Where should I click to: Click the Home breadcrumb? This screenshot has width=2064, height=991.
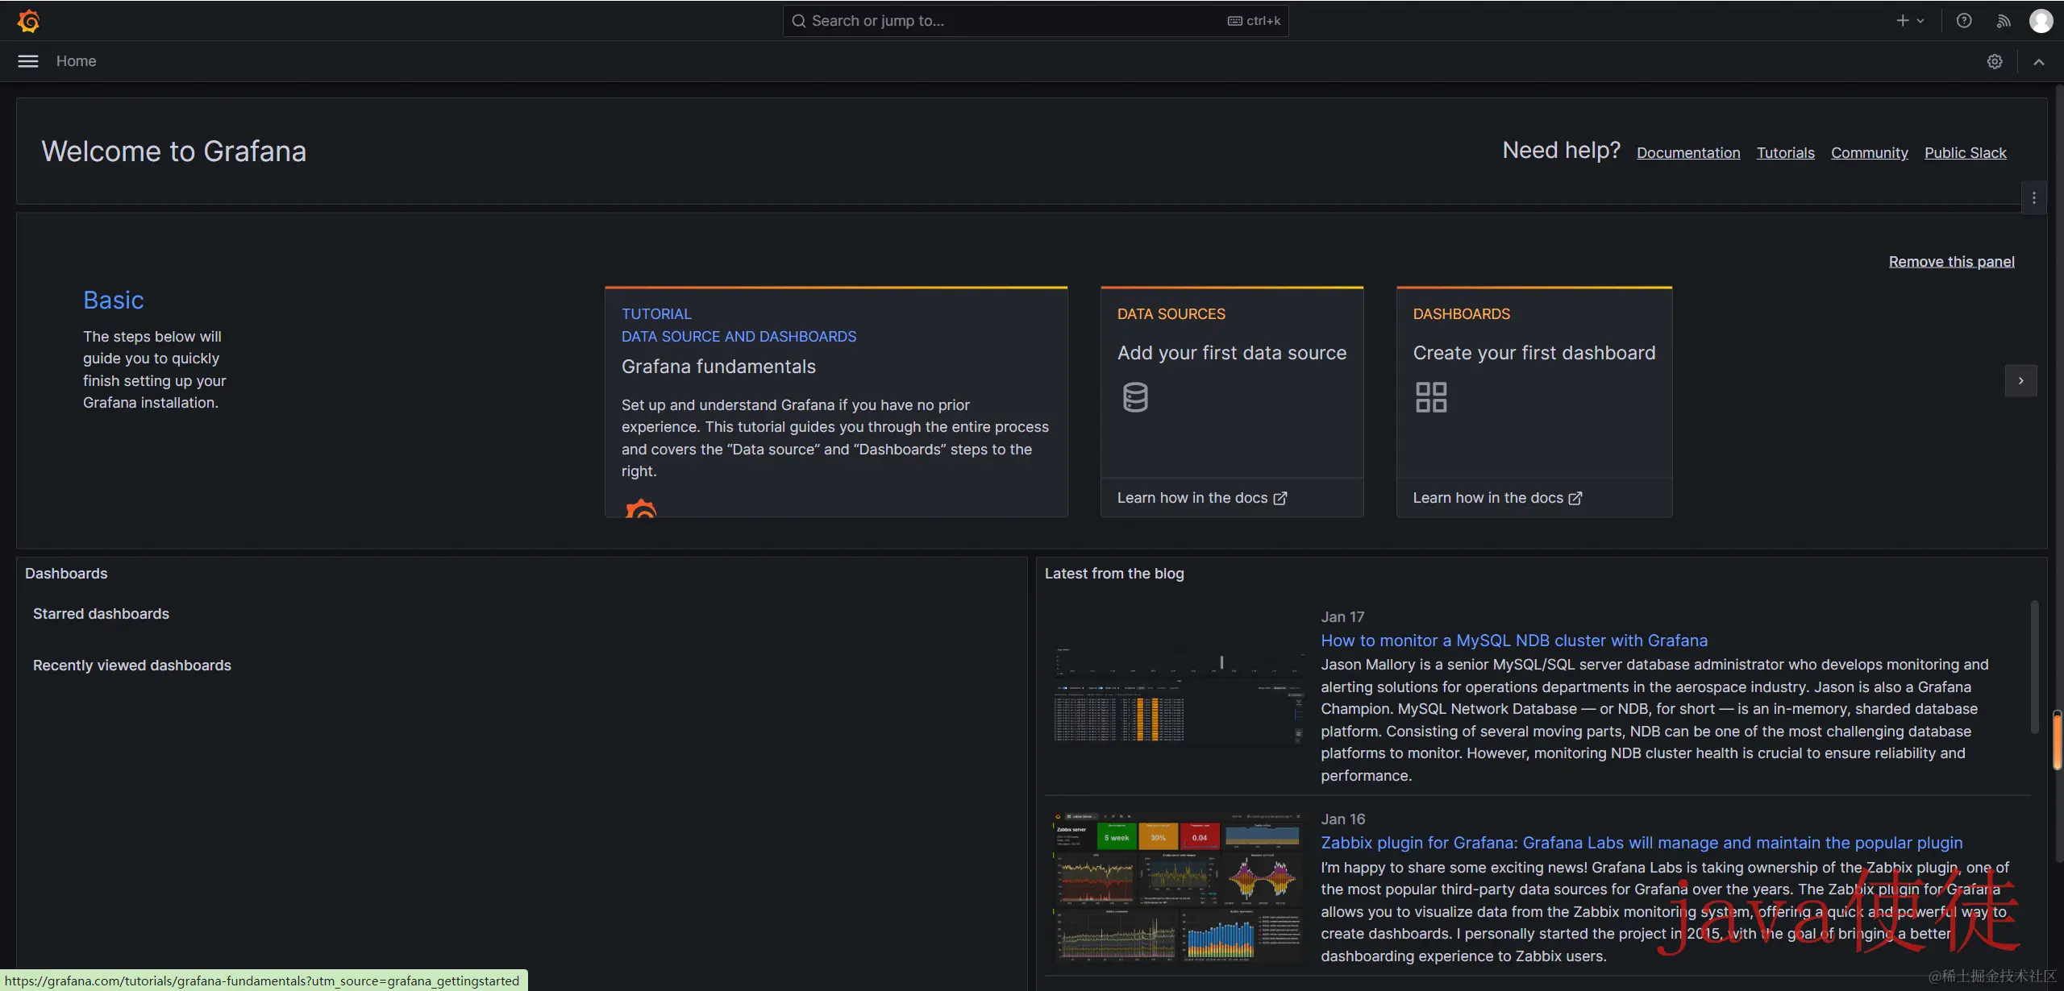pos(76,61)
